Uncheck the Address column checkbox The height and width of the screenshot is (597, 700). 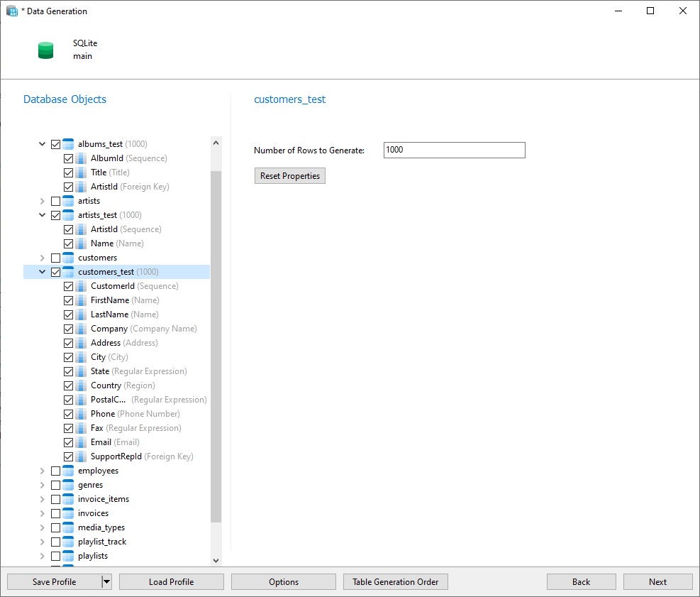tap(68, 343)
